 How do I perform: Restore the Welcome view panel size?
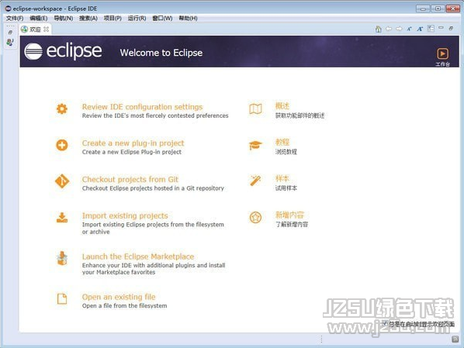pyautogui.click(x=451, y=29)
